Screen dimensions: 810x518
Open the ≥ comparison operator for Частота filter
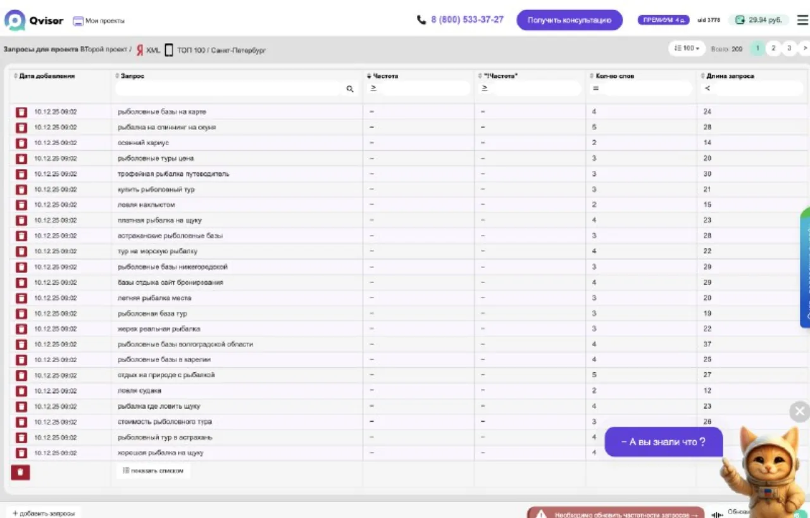pos(373,89)
